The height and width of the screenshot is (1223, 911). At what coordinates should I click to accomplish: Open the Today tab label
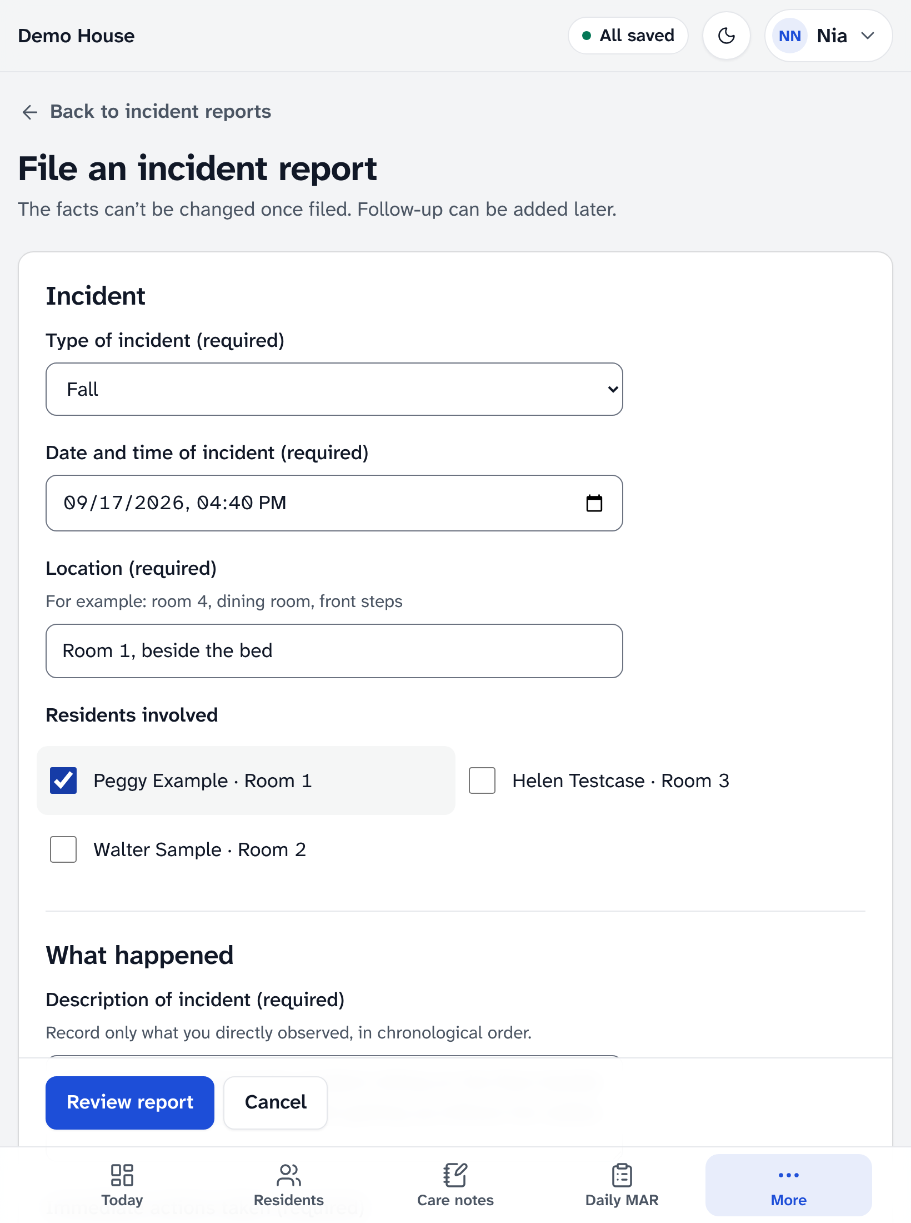122,1200
